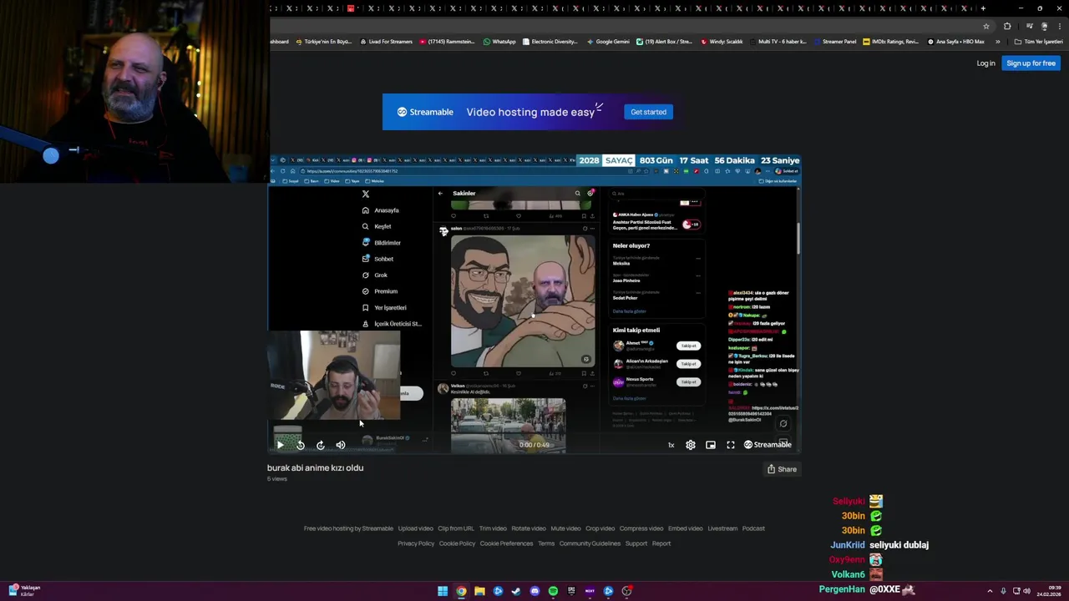Bookmark this page with the star icon
Viewport: 1069px width, 601px height.
988,26
